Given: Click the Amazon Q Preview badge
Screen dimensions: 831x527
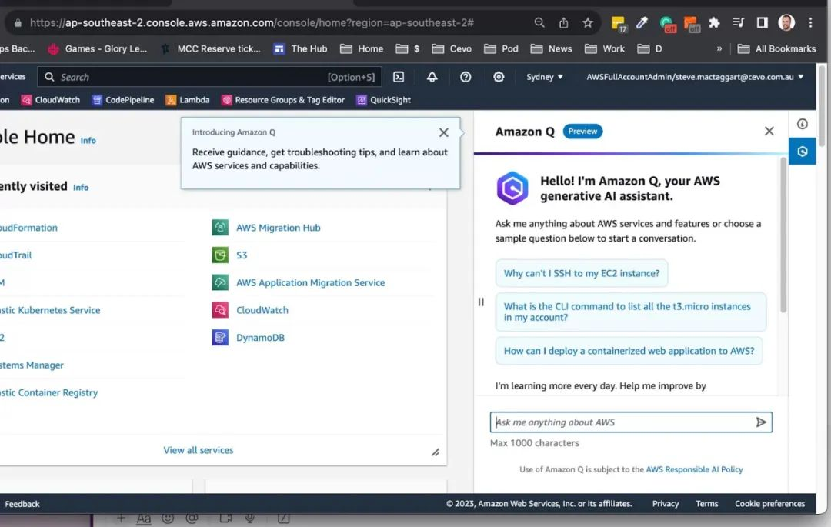Looking at the screenshot, I should [x=582, y=132].
